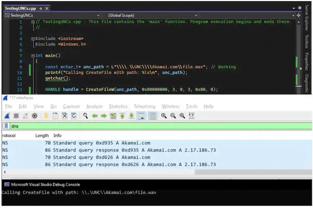Collapse the comment block on line 1
The height and width of the screenshot is (208, 313).
33,22
